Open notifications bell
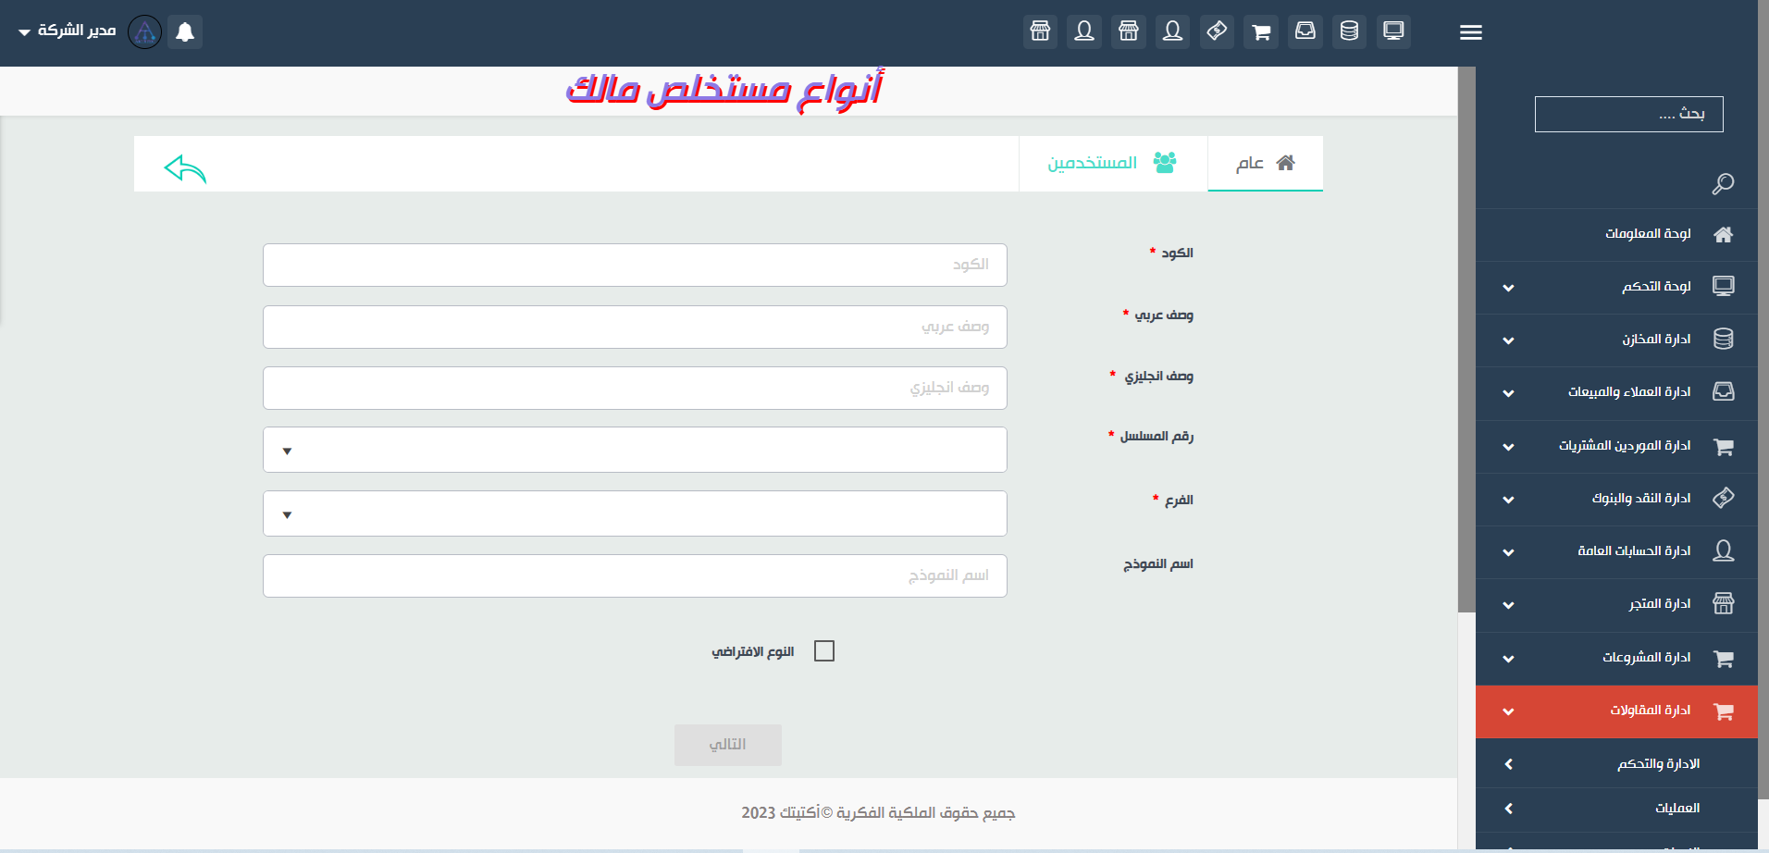Image resolution: width=1769 pixels, height=853 pixels. coord(185,31)
